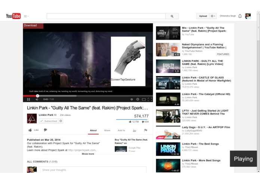Click the FEATURED badge
Image resolution: width=260 pixels, height=184 pixels.
coord(223,54)
